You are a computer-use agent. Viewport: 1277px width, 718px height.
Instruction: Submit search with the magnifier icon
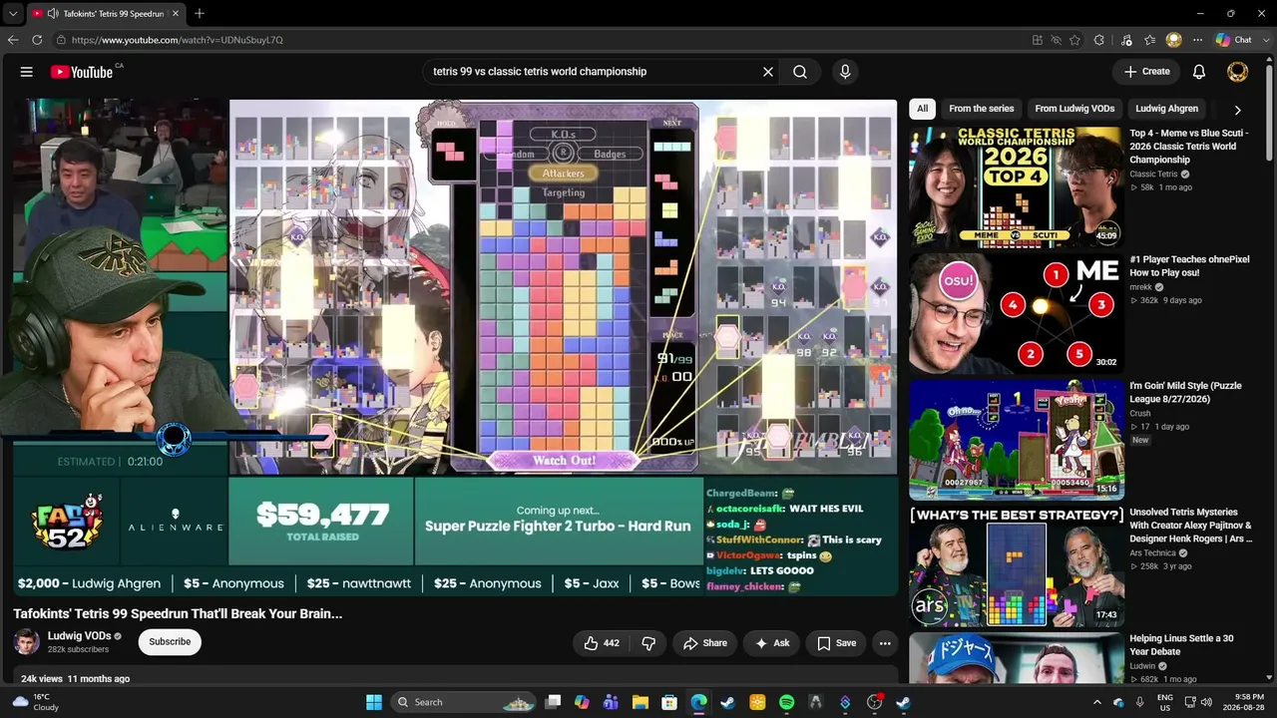tap(800, 72)
